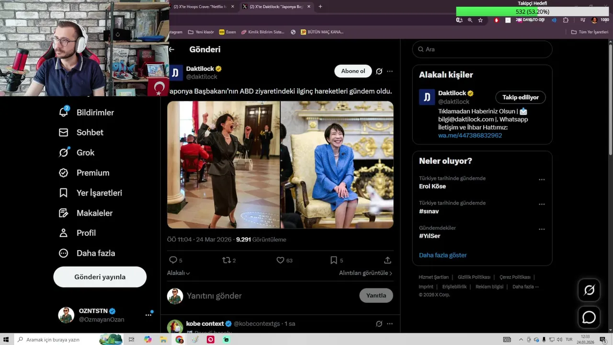Screen dimensions: 613x345
Task: Select X'te Daktilock browser tab
Action: [x=276, y=7]
